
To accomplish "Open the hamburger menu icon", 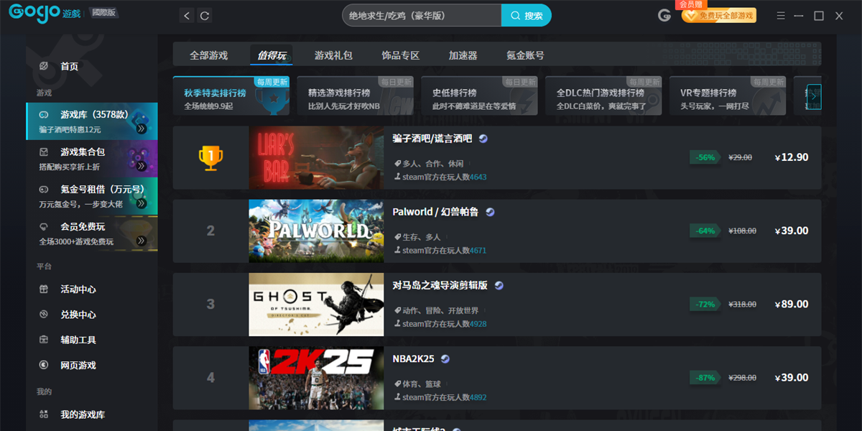I will (x=781, y=16).
